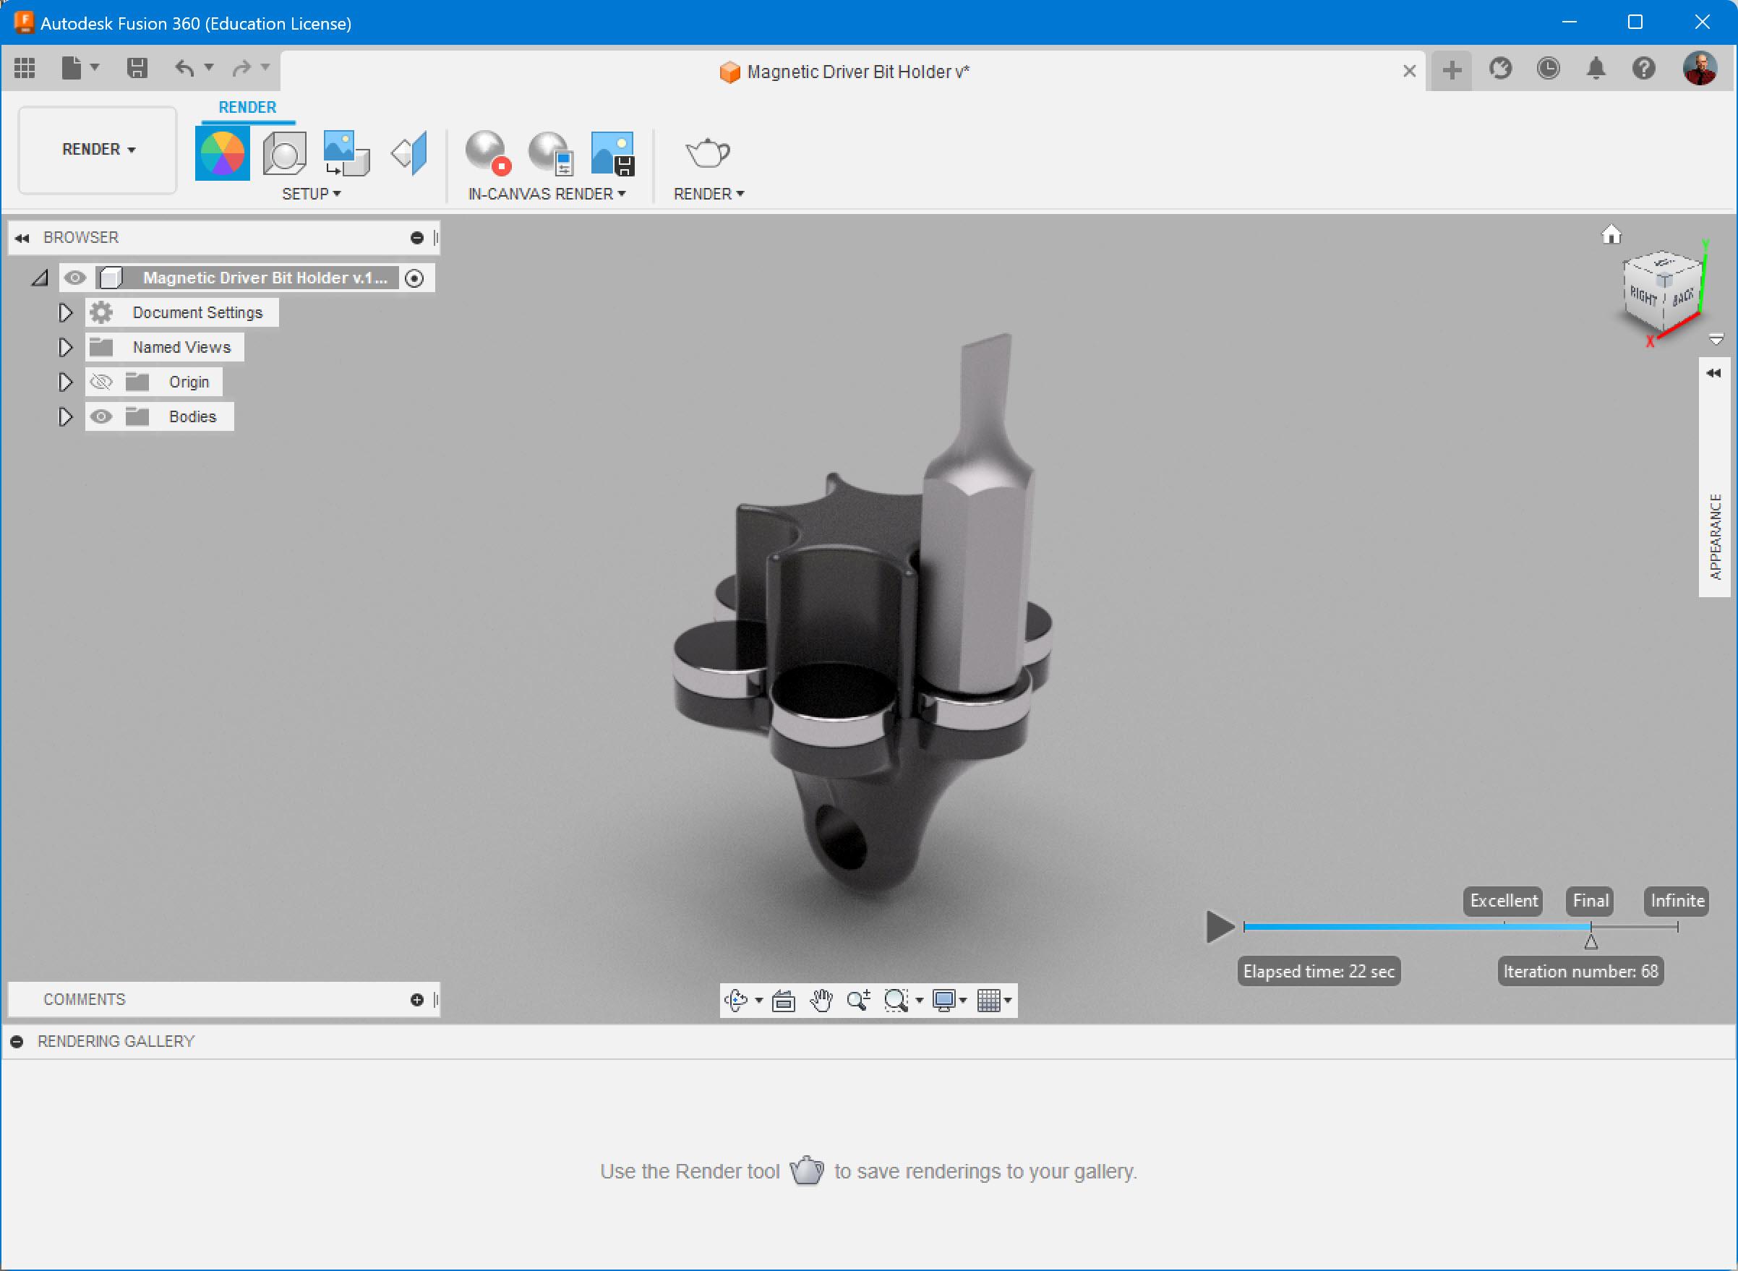Select the Texture Map Controls icon
The image size is (1738, 1271).
[x=409, y=153]
